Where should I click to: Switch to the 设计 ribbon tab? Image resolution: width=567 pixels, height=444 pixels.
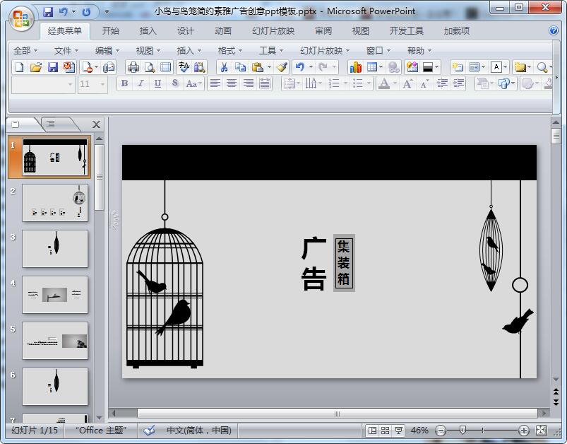[x=185, y=31]
